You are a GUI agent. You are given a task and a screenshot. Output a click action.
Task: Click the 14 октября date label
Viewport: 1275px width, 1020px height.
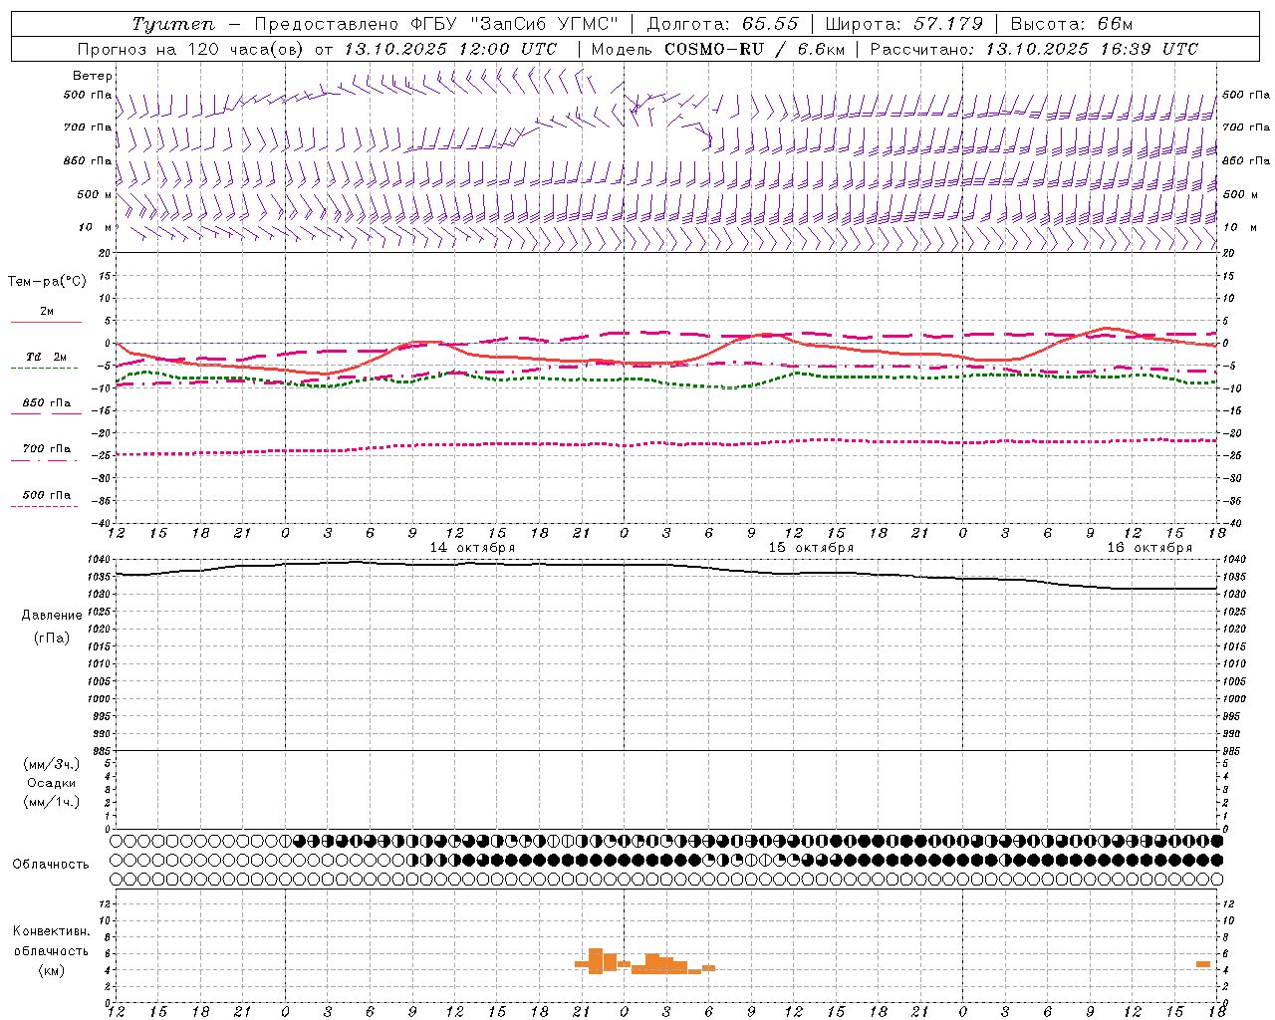(x=472, y=548)
